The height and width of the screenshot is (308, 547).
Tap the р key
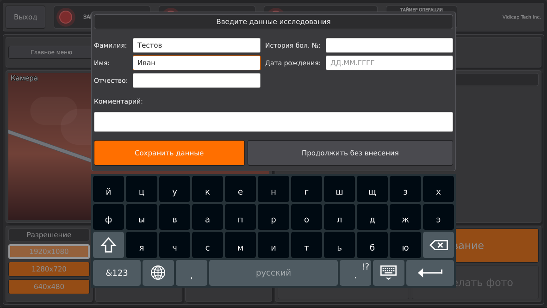[273, 217]
